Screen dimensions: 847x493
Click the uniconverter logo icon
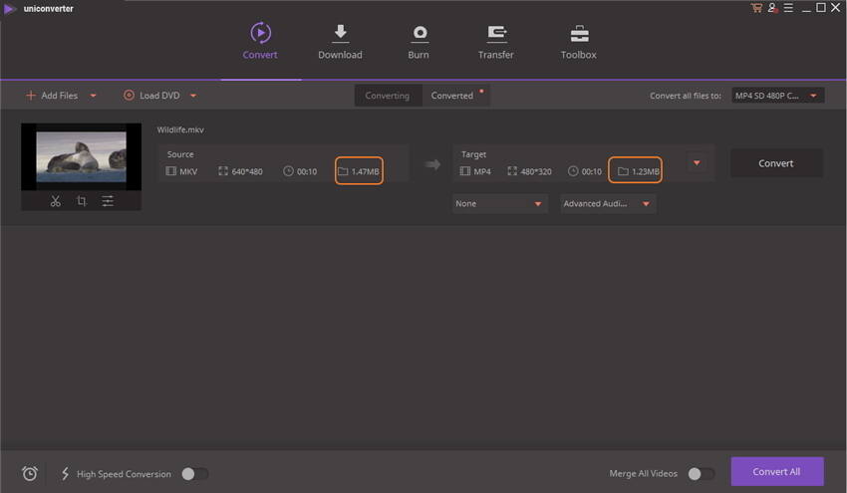9,9
